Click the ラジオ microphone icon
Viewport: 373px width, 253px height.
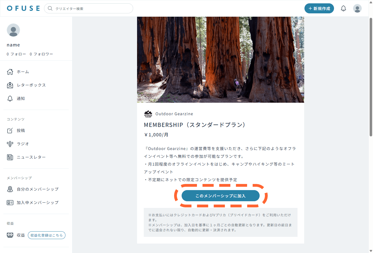click(x=10, y=144)
